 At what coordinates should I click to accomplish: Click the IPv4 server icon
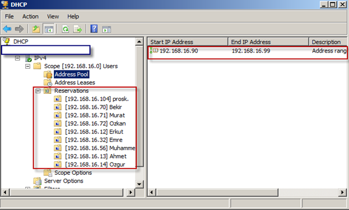pyautogui.click(x=29, y=58)
